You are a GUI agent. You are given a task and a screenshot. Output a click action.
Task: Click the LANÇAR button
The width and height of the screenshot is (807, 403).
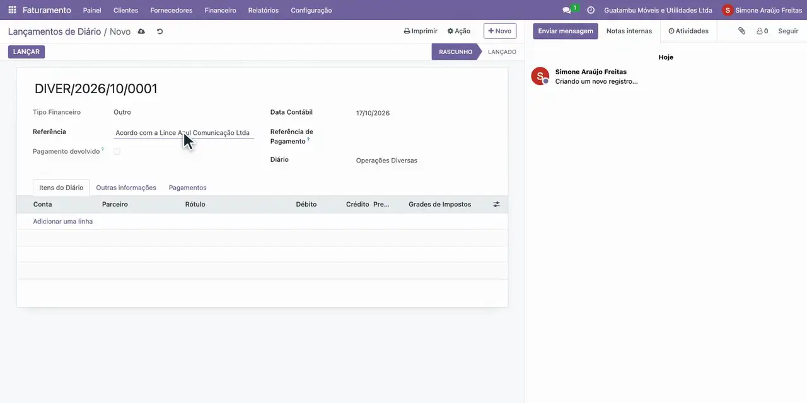point(26,52)
